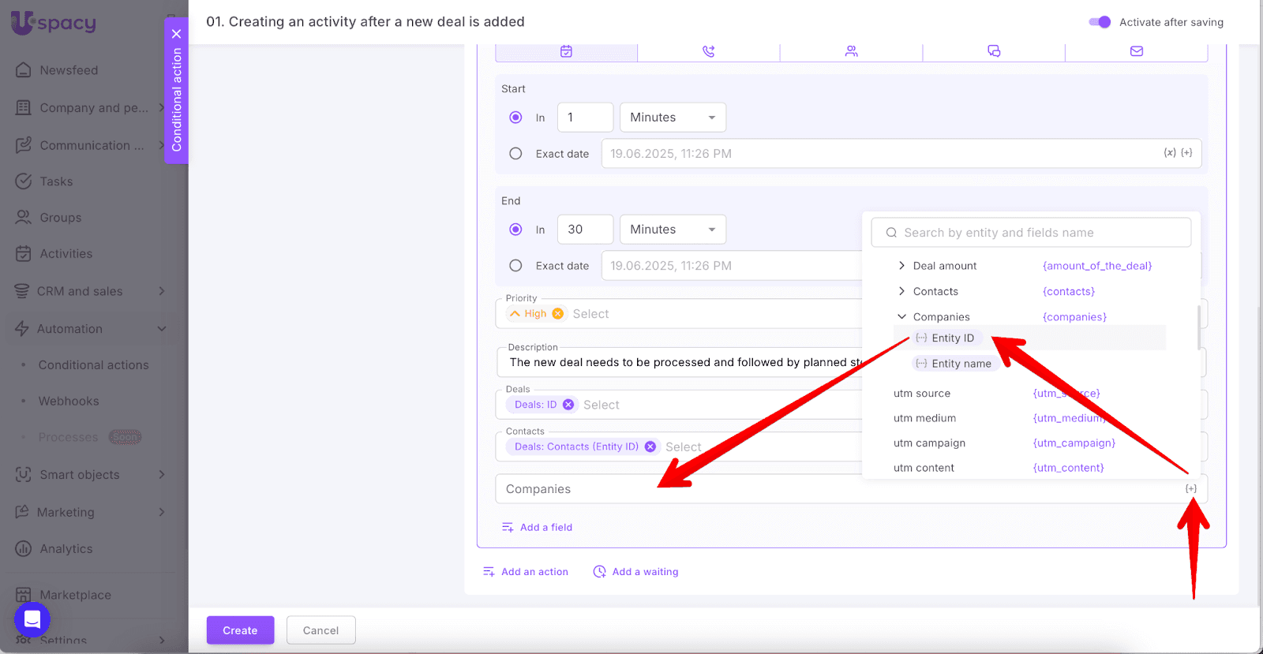1263x654 pixels.
Task: Select the chat message activity type icon
Action: (993, 51)
